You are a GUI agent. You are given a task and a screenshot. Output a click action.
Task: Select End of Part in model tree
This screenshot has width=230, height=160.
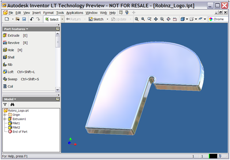(x=18, y=132)
